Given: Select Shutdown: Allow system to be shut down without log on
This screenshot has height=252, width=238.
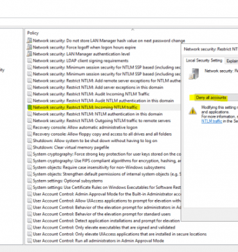Looking at the screenshot, I should (x=95, y=141).
